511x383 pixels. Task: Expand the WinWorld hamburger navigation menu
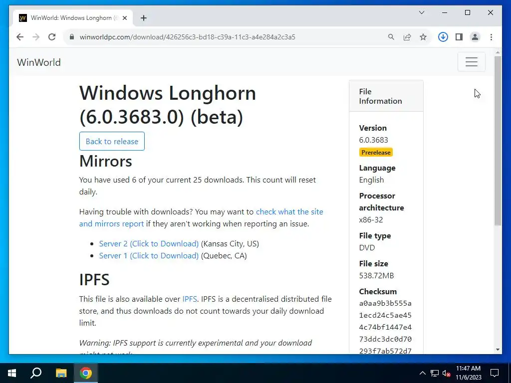pos(471,62)
